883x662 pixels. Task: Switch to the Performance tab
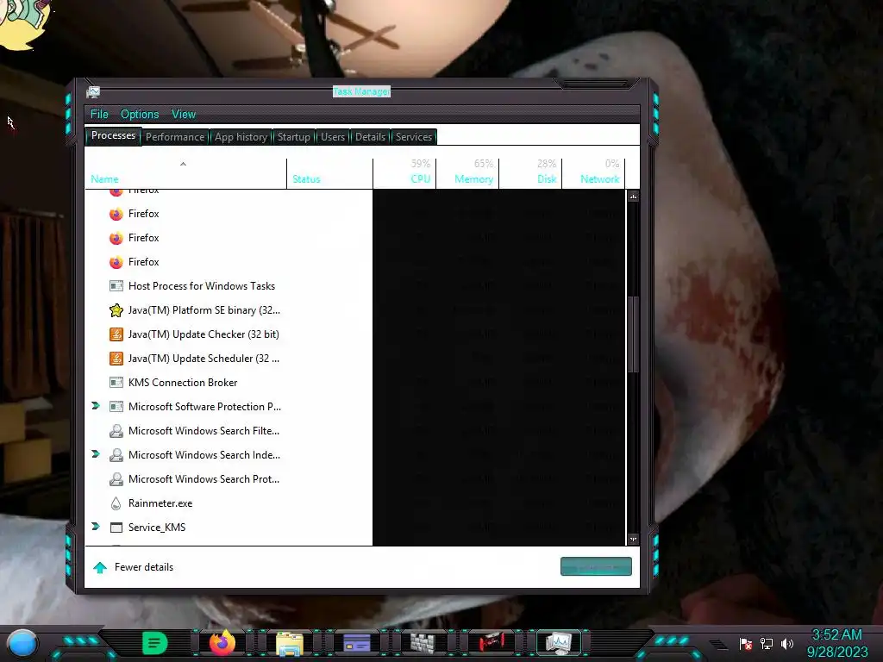tap(175, 137)
